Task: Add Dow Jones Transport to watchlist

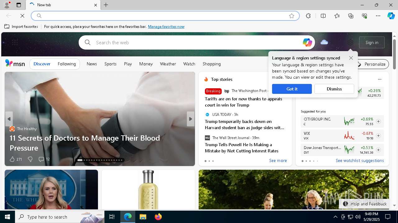Action: [378, 150]
